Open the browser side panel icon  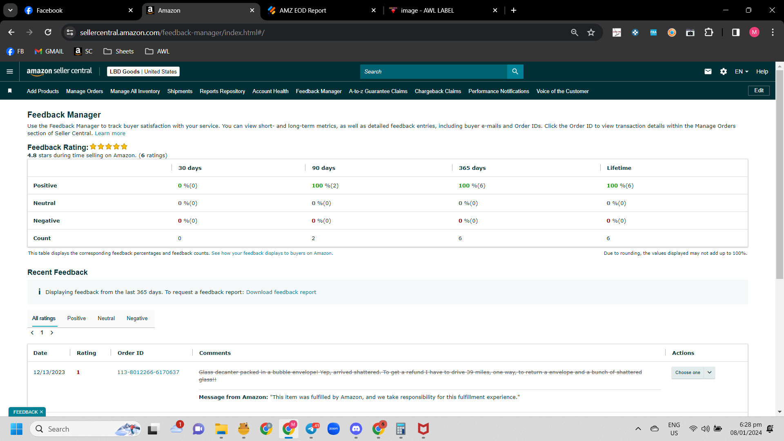pos(736,32)
